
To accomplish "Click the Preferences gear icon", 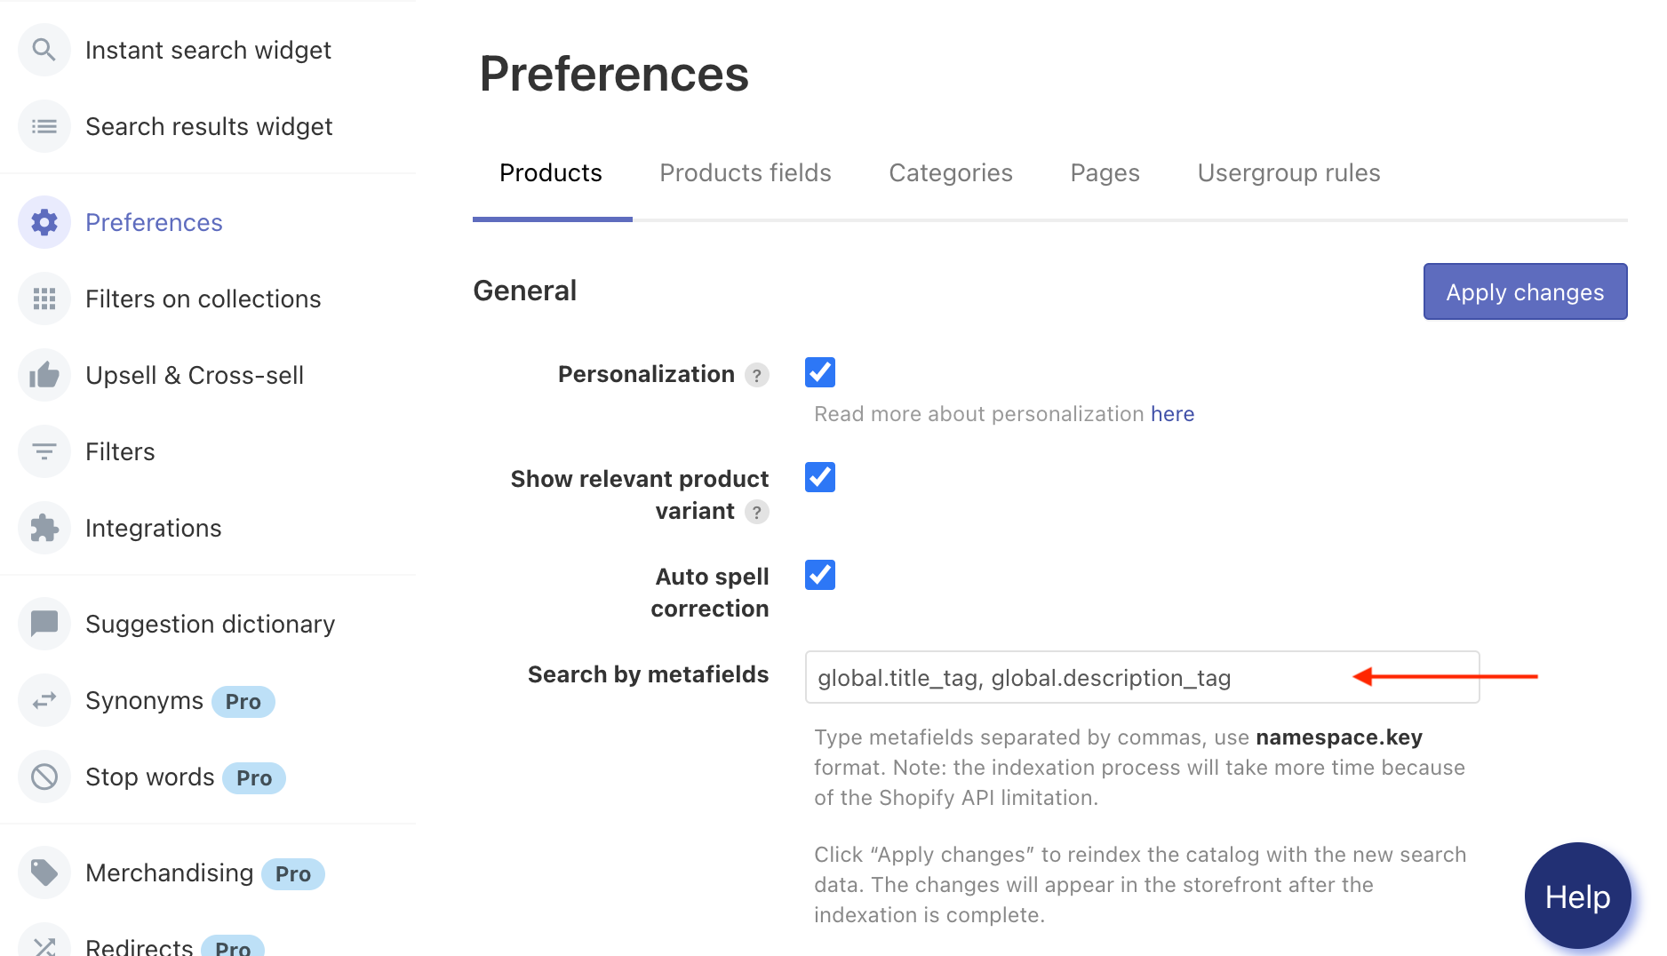I will 44,222.
